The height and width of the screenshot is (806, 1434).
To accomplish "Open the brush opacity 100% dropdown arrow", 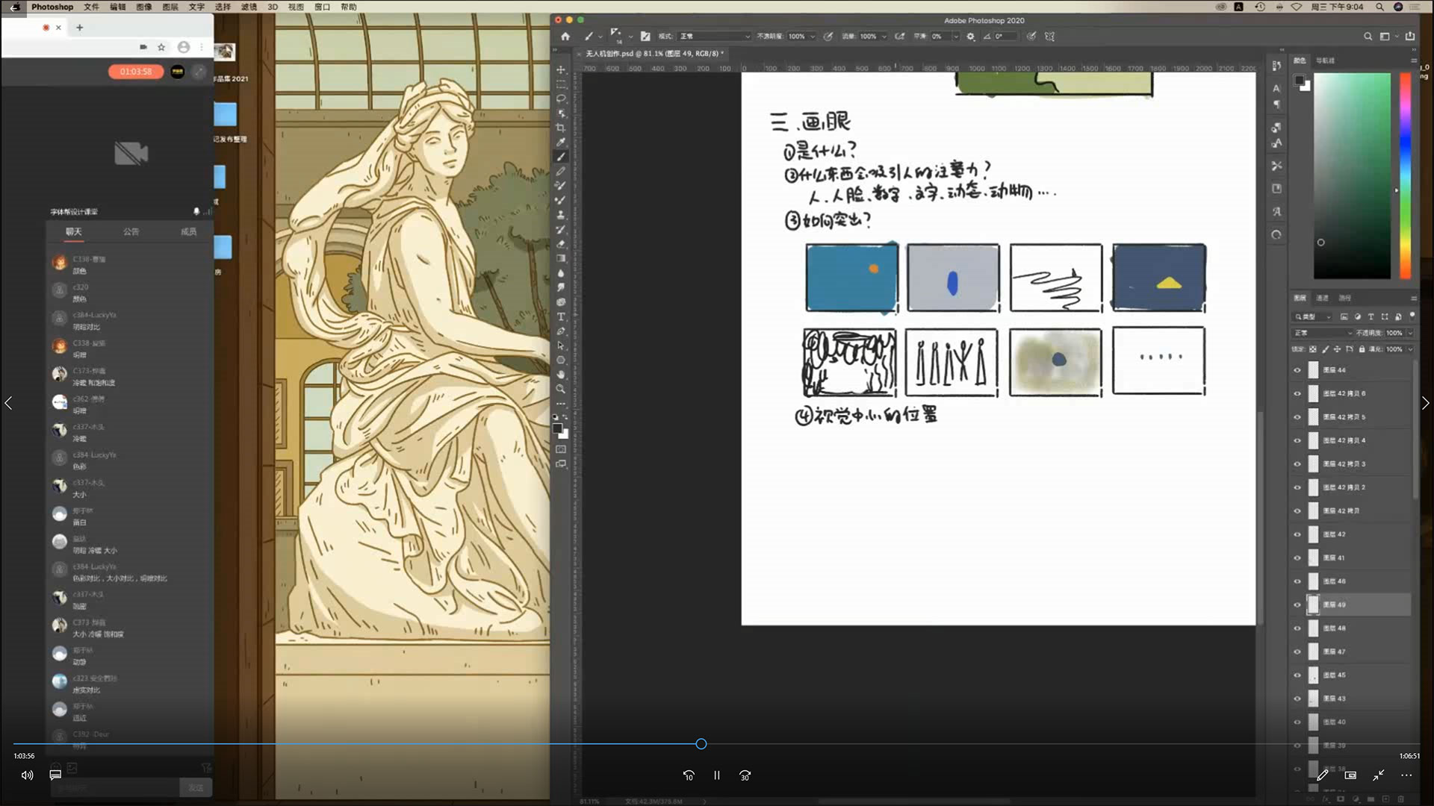I will pyautogui.click(x=813, y=36).
